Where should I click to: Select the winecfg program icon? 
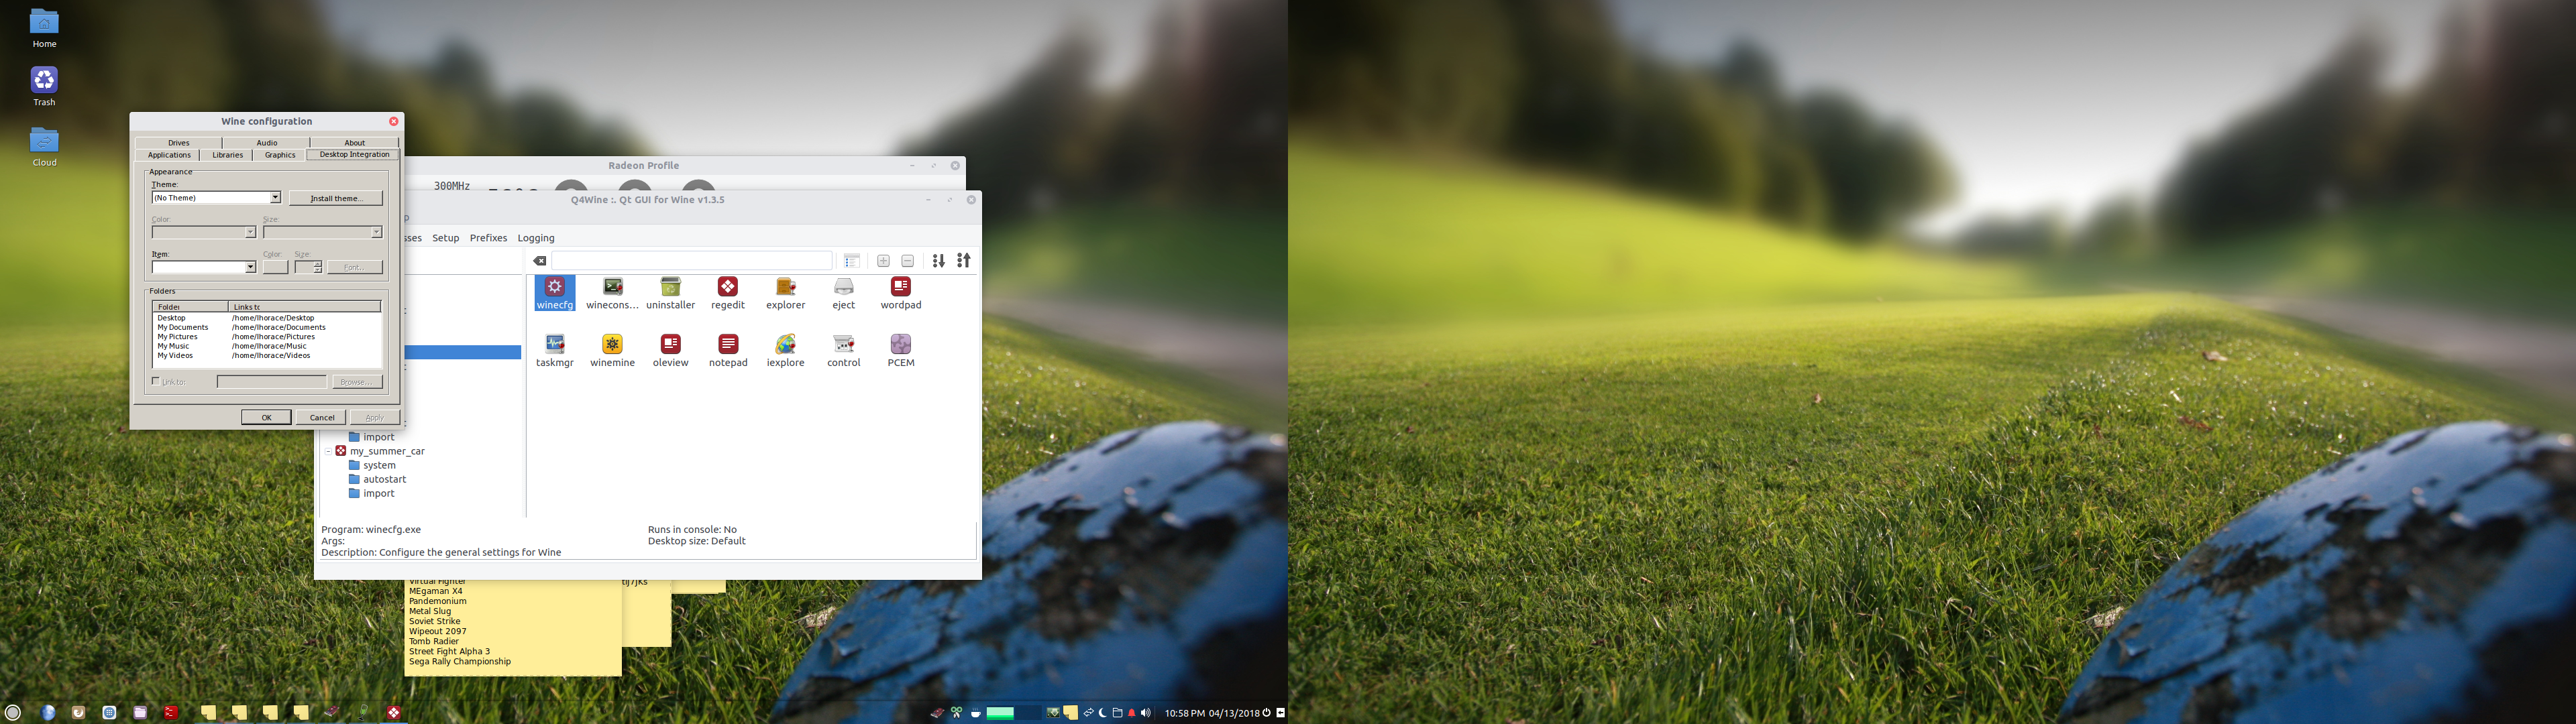(555, 293)
